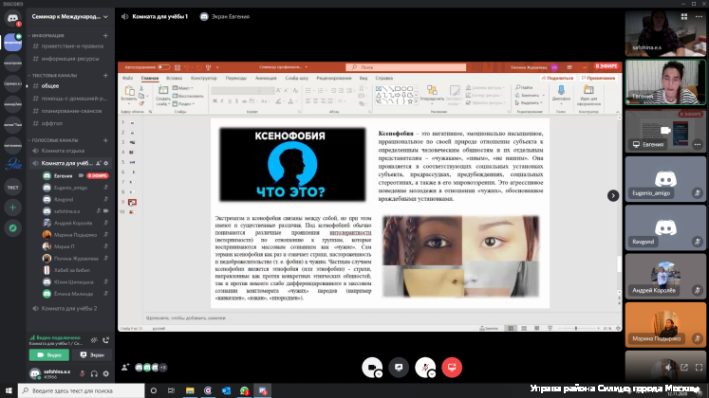Collapse the ГОЛОСОВЫЕ КАНАЛЫ category
The image size is (709, 398).
(55, 140)
